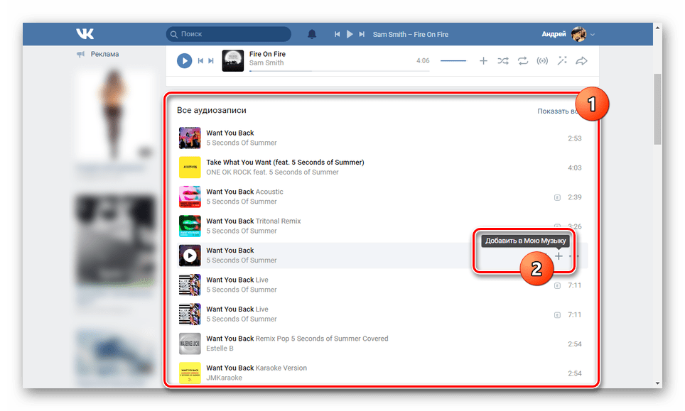Screen dimensions: 685x411
Task: Click the Андрей profile avatar
Action: [579, 34]
